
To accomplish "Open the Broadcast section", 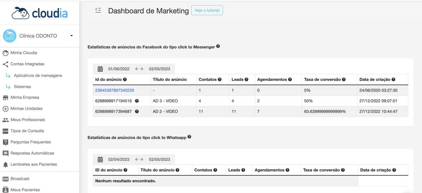I will click(20, 179).
